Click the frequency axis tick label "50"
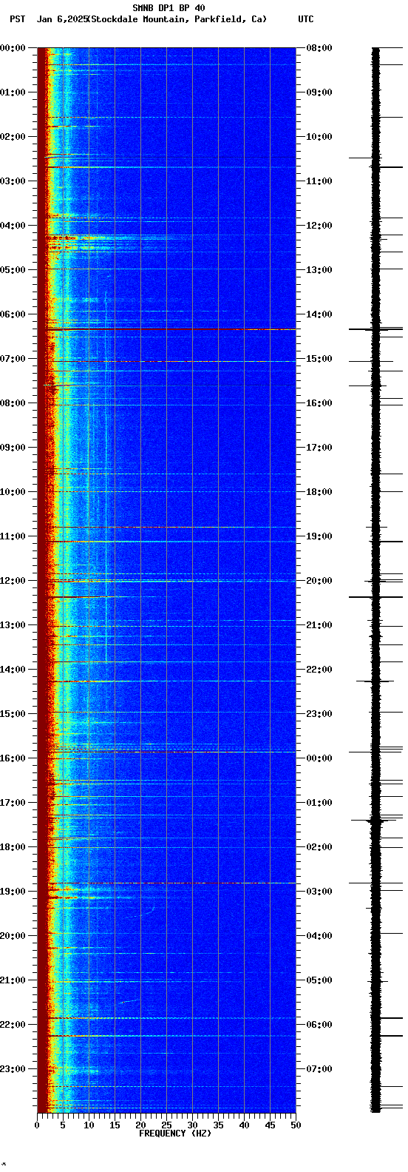The height and width of the screenshot is (1172, 408). [296, 1125]
